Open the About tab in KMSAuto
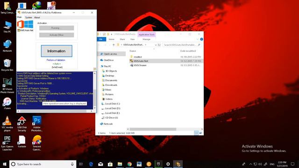Screen dimensions: 299x168 (x=37, y=17)
